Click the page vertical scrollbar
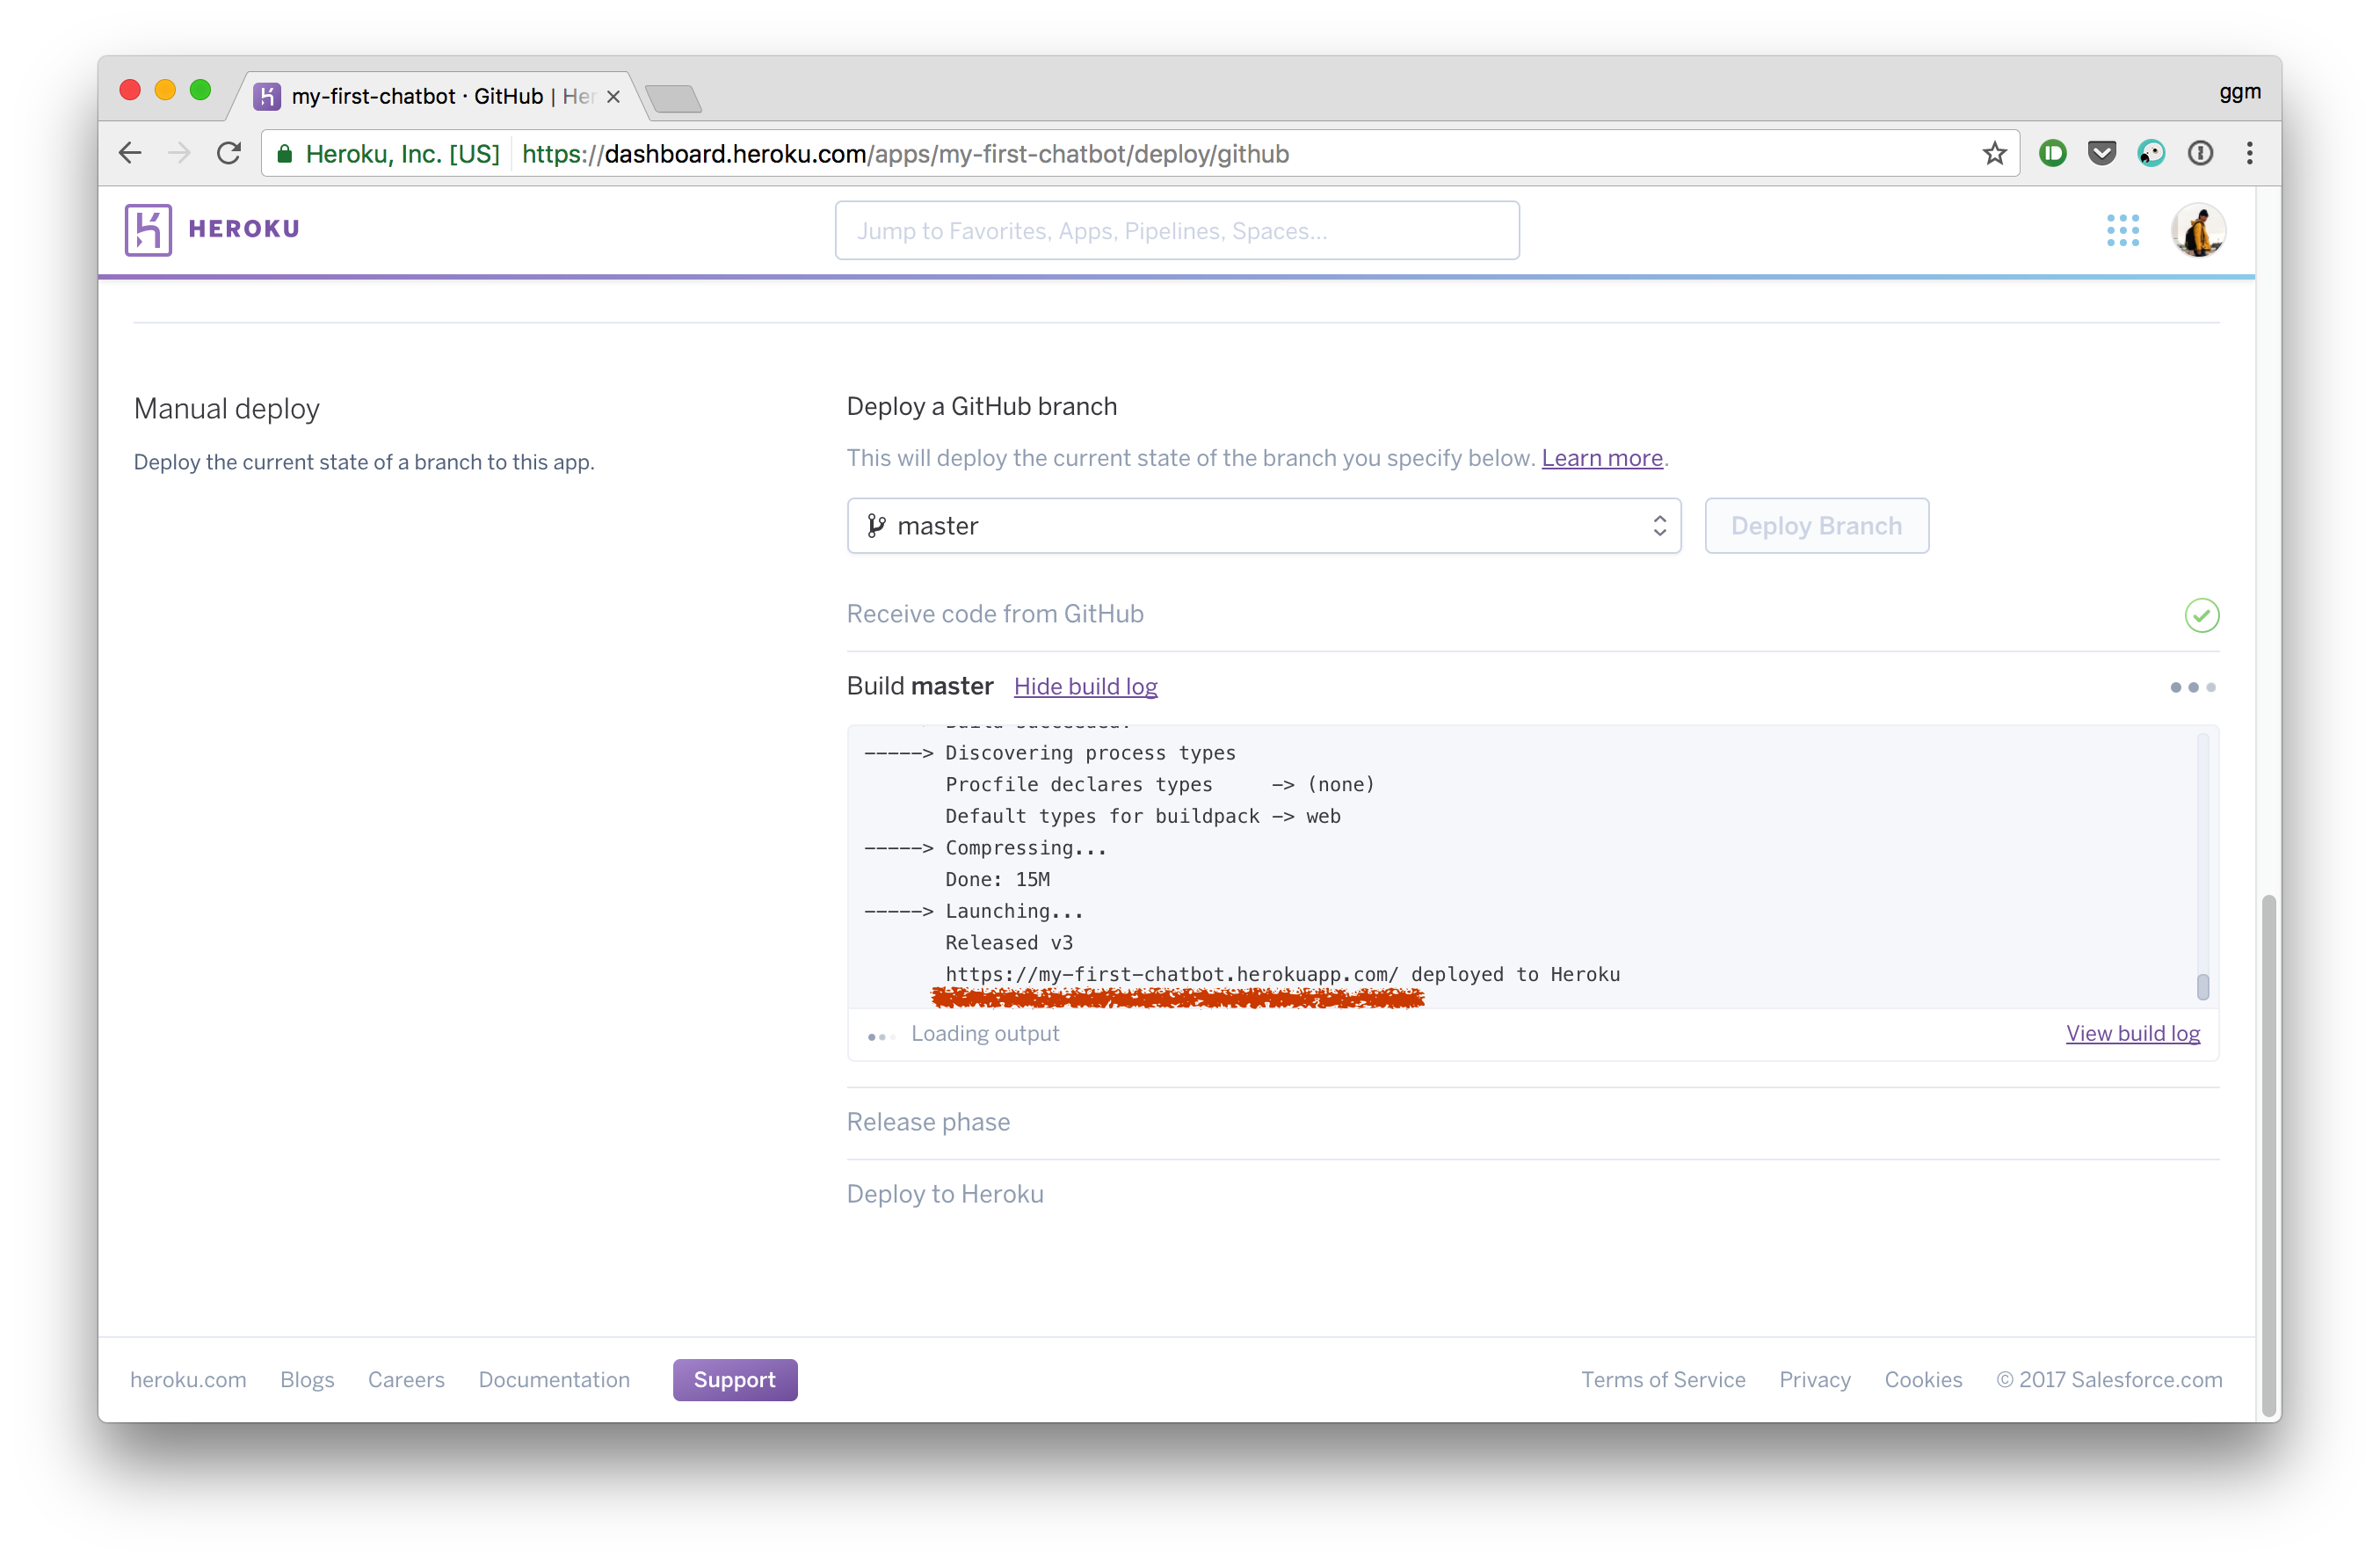Screen dimensions: 2380x1563 click(2268, 1155)
